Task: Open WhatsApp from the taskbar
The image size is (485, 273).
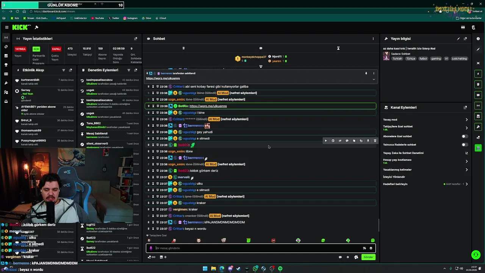Action: pos(255,268)
